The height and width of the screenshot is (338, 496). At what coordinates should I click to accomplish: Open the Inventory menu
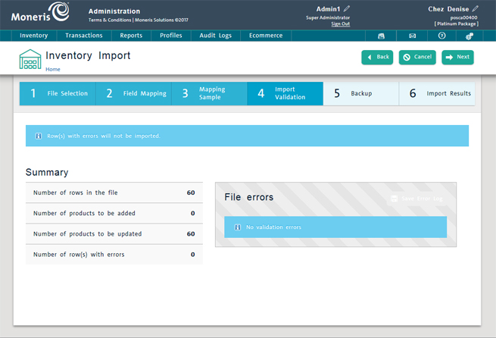[x=34, y=36]
